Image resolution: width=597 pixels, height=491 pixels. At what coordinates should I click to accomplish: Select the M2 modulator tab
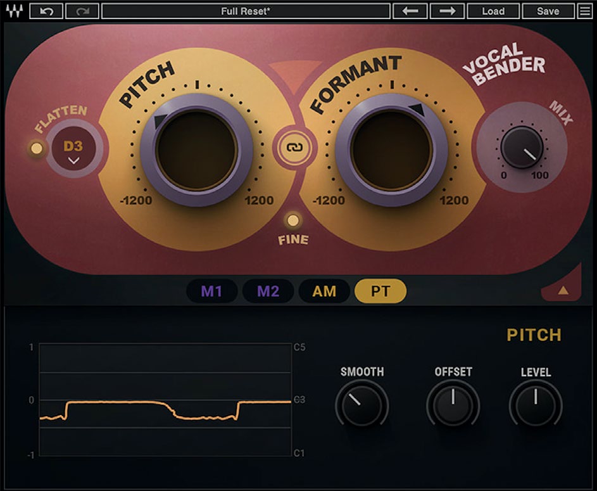point(268,291)
